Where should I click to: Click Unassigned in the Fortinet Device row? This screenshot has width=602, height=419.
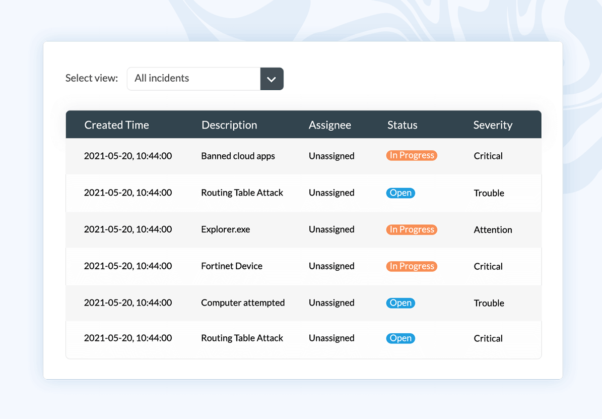tap(331, 266)
